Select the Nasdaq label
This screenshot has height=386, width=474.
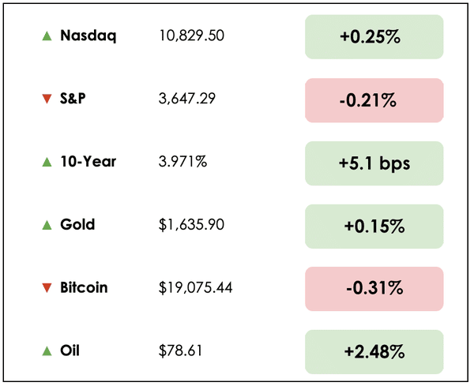88,36
